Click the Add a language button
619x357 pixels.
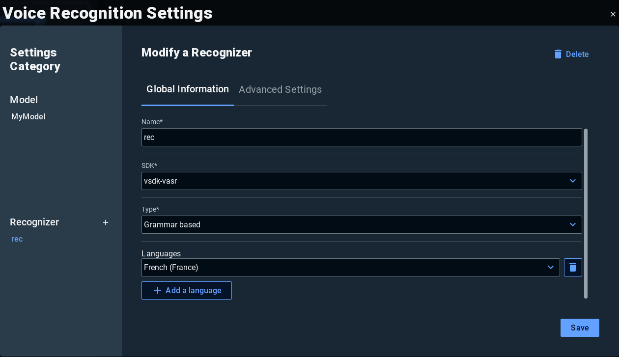pos(187,290)
